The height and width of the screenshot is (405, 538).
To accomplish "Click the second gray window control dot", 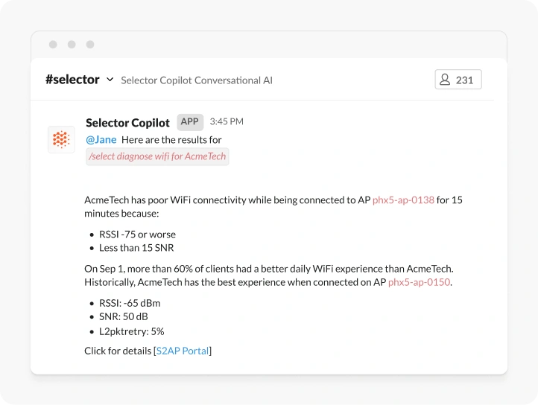I will click(72, 45).
